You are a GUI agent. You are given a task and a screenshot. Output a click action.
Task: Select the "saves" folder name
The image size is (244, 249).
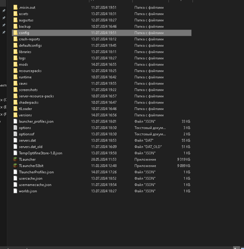coord(23,84)
